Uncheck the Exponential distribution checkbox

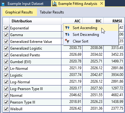point(6,28)
